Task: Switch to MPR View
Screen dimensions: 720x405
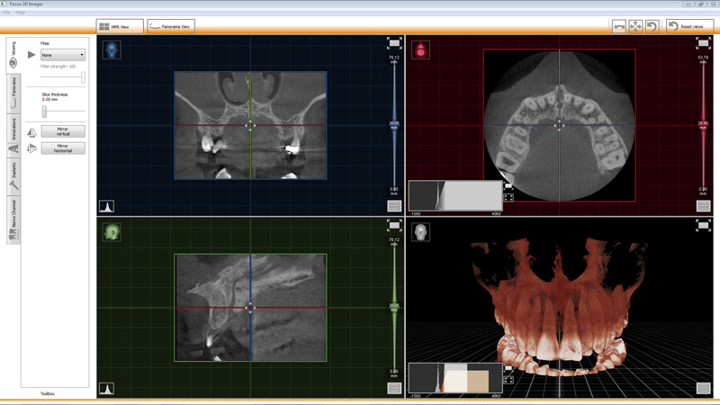Action: pyautogui.click(x=120, y=27)
